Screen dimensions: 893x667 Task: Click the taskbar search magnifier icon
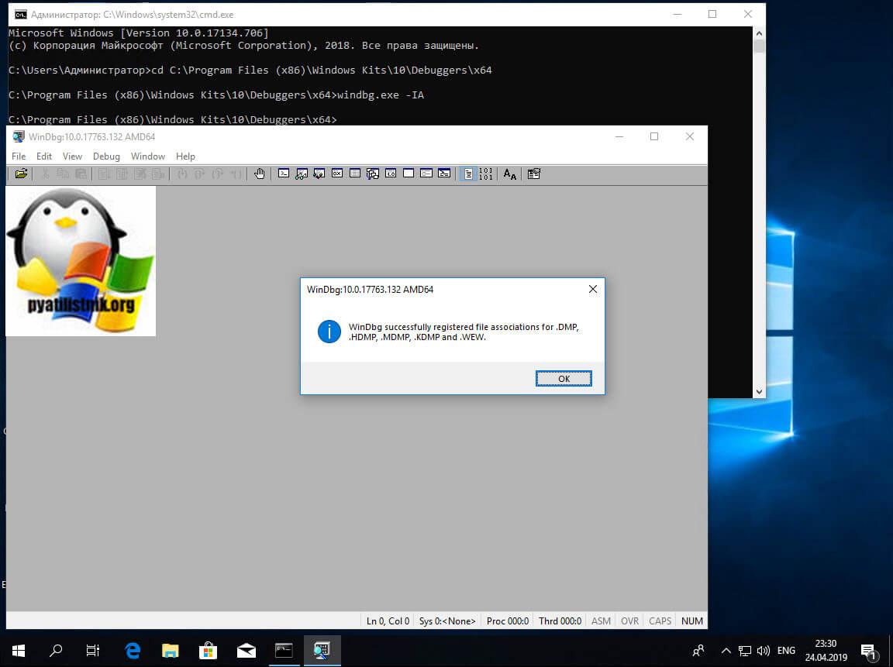coord(55,650)
